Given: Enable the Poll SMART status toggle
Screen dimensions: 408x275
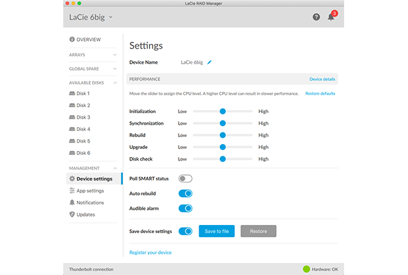Looking at the screenshot, I should [185, 179].
